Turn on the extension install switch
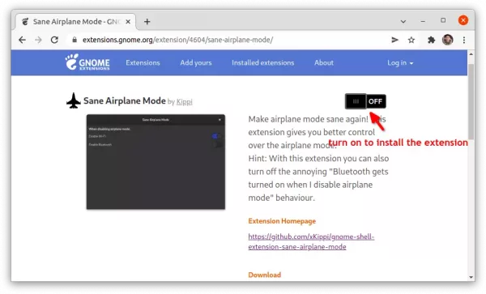 coord(365,101)
